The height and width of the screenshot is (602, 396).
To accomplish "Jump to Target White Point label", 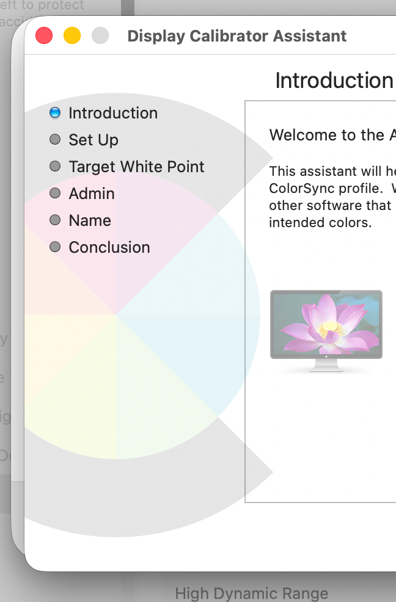I will (136, 167).
